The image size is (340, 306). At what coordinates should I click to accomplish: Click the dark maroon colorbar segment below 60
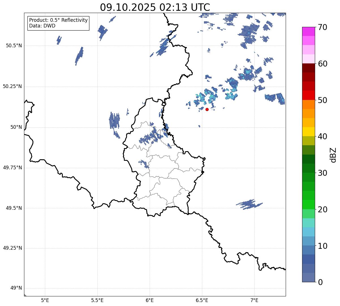click(308, 68)
